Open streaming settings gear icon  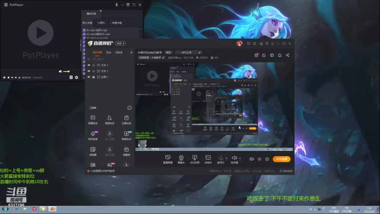point(267,159)
